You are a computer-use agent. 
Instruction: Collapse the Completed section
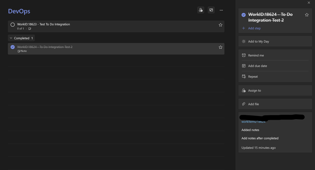pyautogui.click(x=21, y=38)
